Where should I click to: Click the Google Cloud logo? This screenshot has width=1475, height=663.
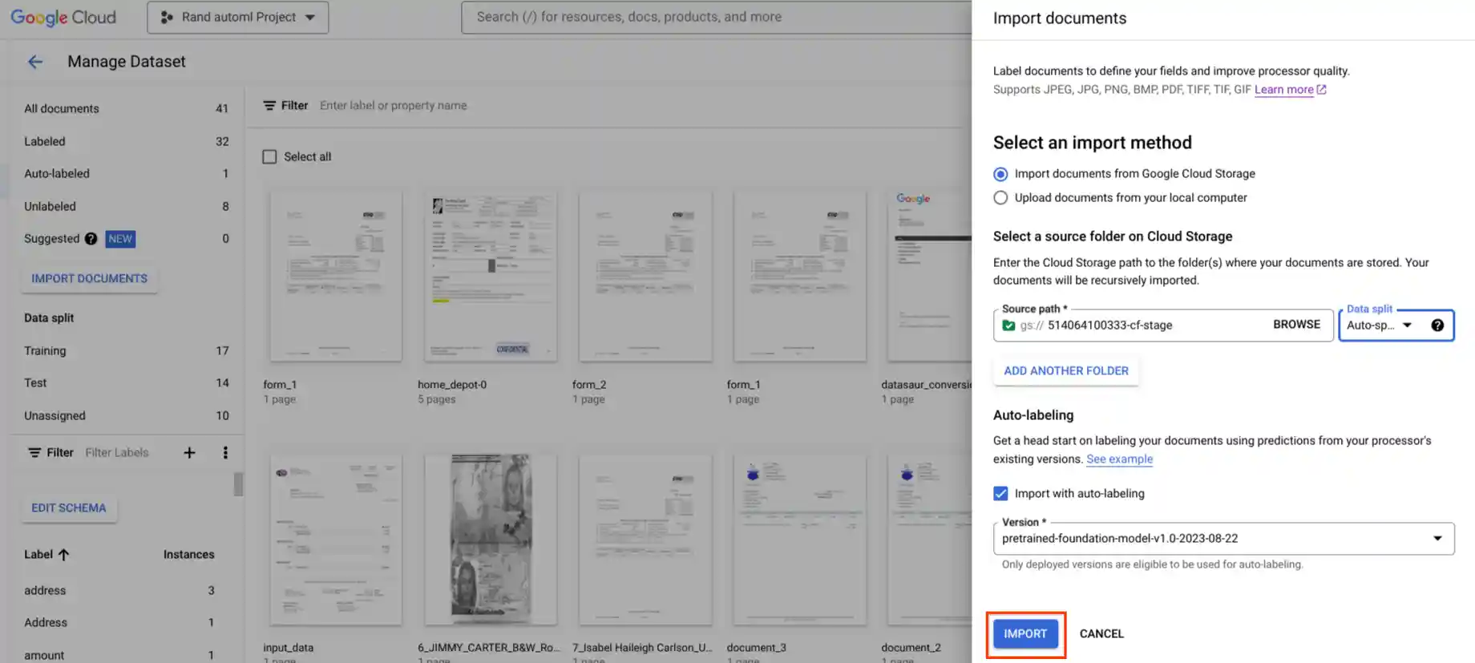(x=63, y=18)
